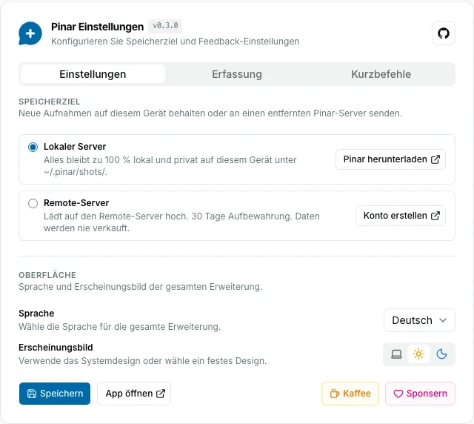Click the Pinar speech-bubble logo
This screenshot has width=474, height=424.
point(30,33)
